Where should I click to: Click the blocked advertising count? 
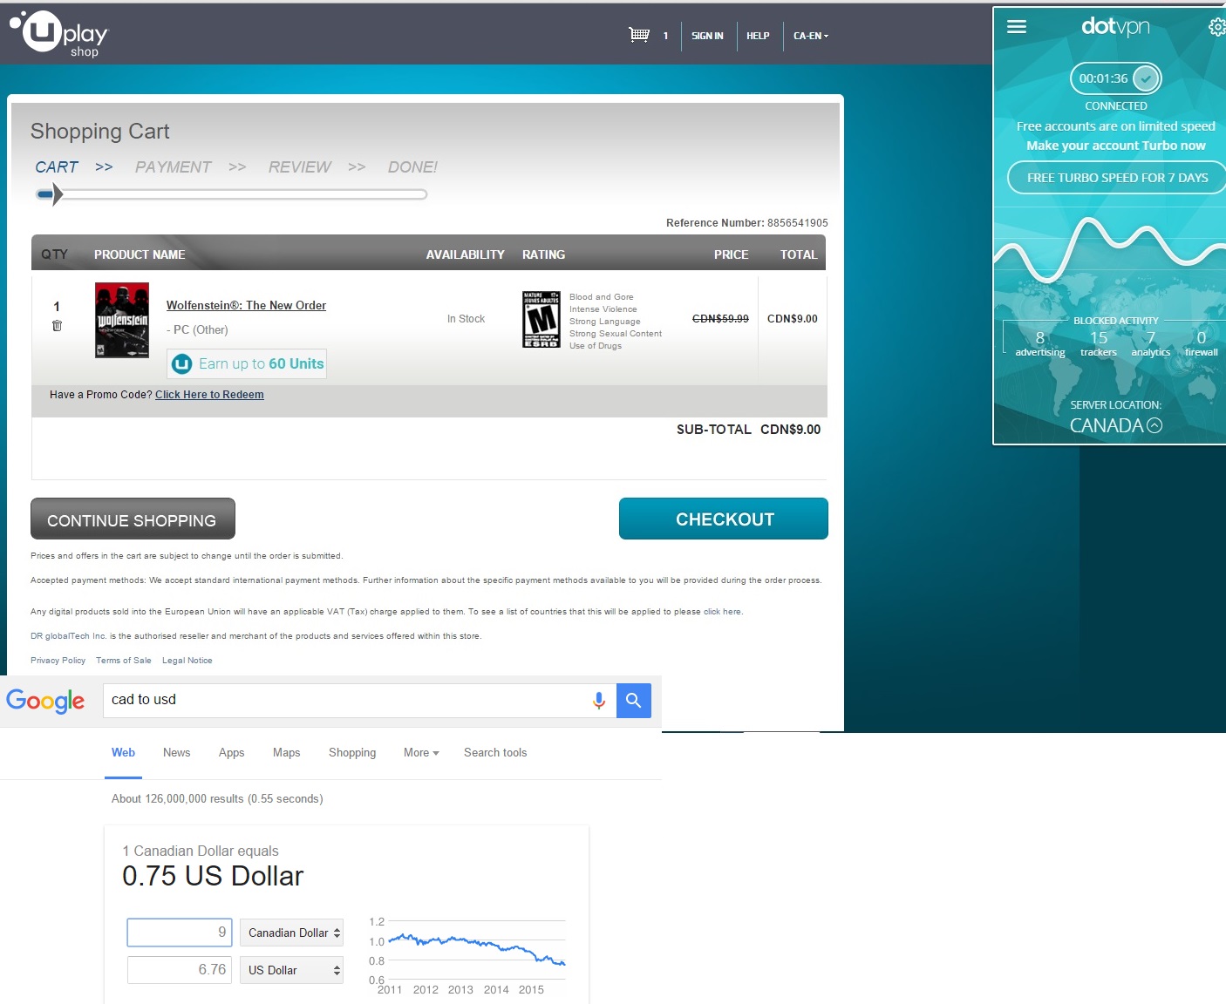pyautogui.click(x=1040, y=343)
